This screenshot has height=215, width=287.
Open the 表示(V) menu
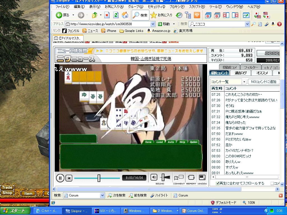click(x=95, y=7)
